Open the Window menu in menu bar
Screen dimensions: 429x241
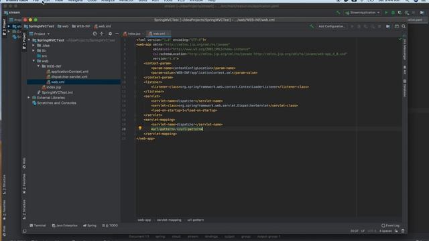(x=196, y=1)
